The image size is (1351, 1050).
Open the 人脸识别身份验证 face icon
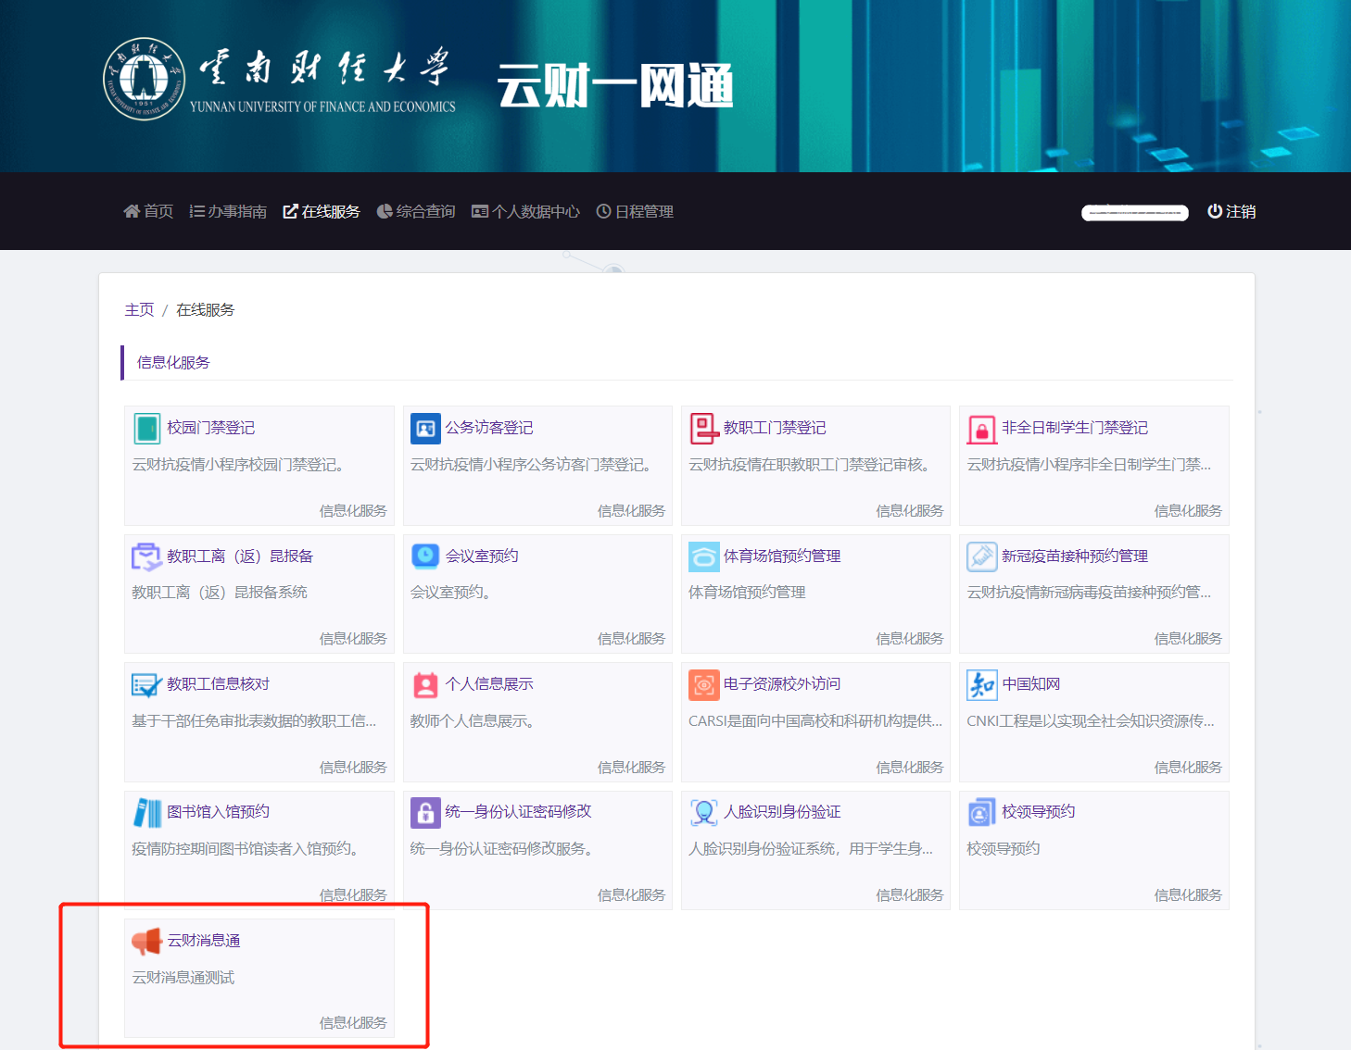[703, 812]
